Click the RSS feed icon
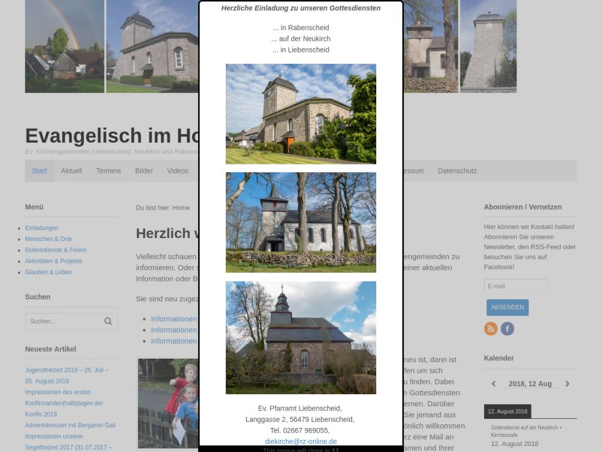This screenshot has height=452, width=602. pyautogui.click(x=491, y=329)
